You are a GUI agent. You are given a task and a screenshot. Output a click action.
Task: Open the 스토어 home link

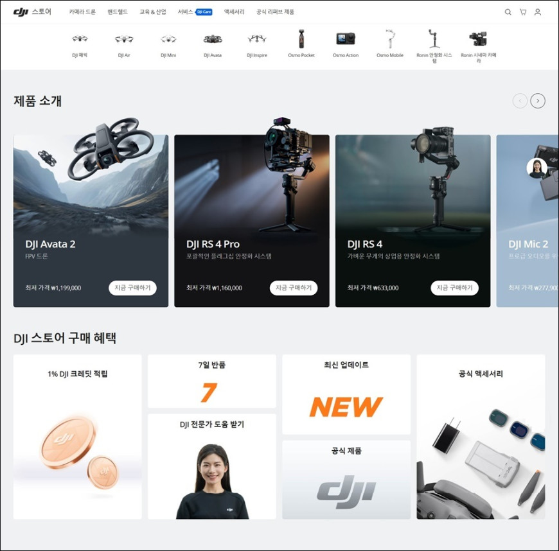pos(42,12)
